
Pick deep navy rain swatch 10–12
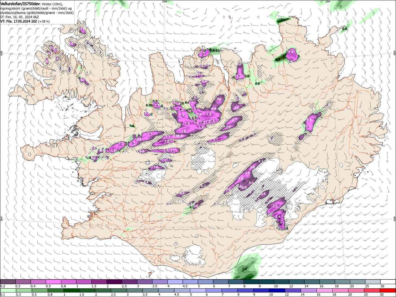tap(277, 291)
